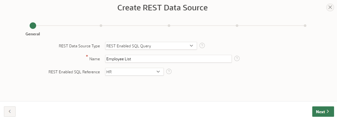Open the HR reference dropdown
The width and height of the screenshot is (337, 120).
point(134,72)
